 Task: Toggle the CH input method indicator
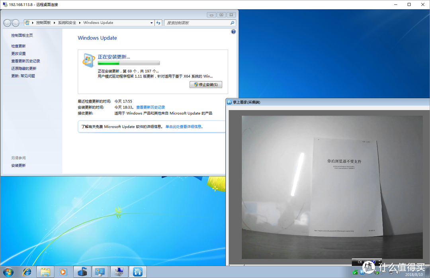point(360,262)
